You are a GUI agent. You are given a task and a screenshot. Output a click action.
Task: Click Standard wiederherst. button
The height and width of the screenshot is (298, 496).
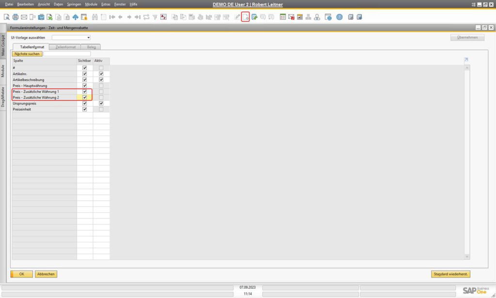[x=450, y=274]
